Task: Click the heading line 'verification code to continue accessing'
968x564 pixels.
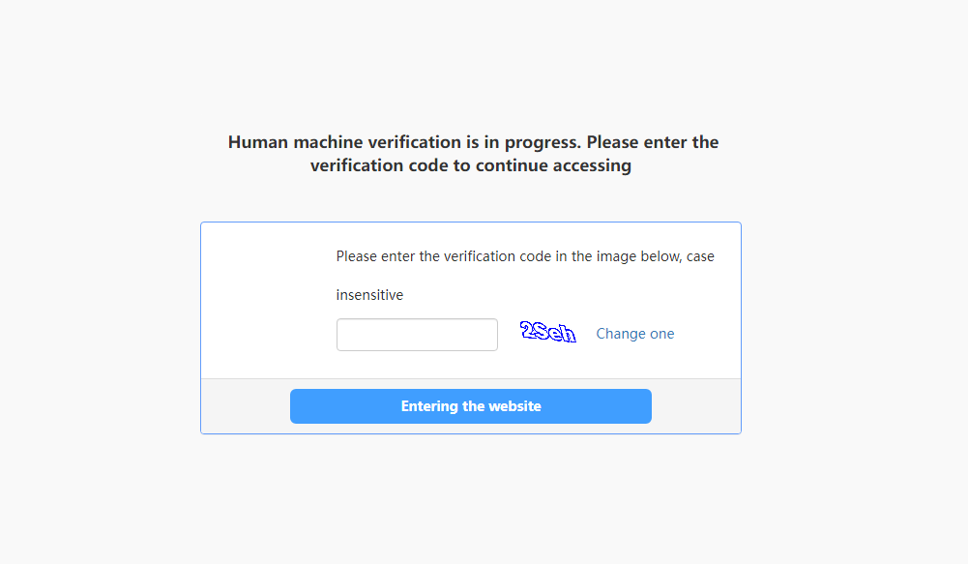Action: pyautogui.click(x=470, y=165)
